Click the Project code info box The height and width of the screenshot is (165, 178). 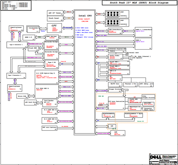pos(16,5)
